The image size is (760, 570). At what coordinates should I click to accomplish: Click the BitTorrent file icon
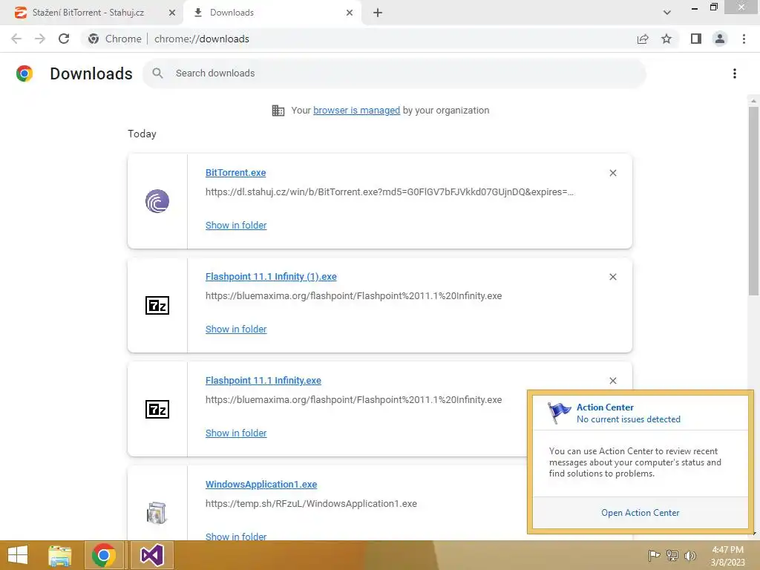(157, 201)
